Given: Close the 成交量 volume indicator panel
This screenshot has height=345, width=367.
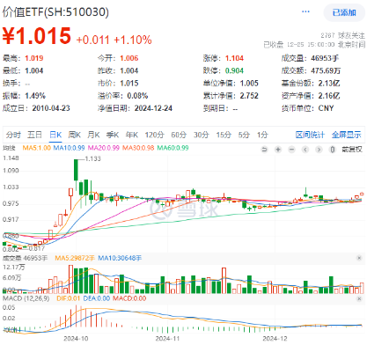Looking at the screenshot, I should point(359,258).
